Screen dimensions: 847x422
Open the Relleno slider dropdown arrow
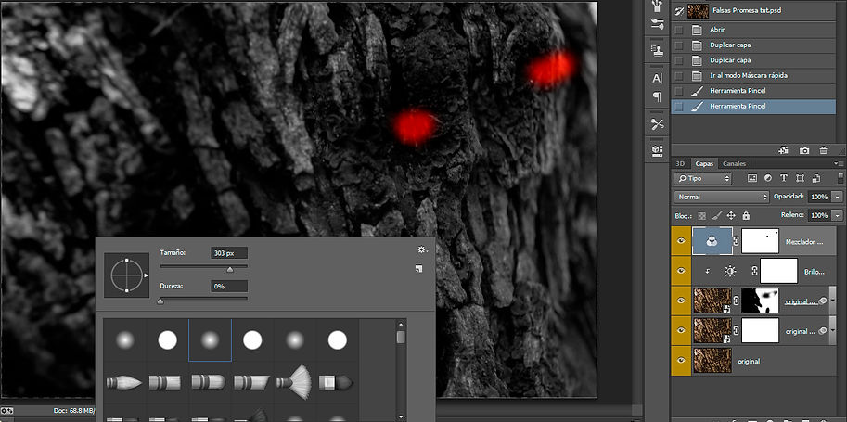838,215
